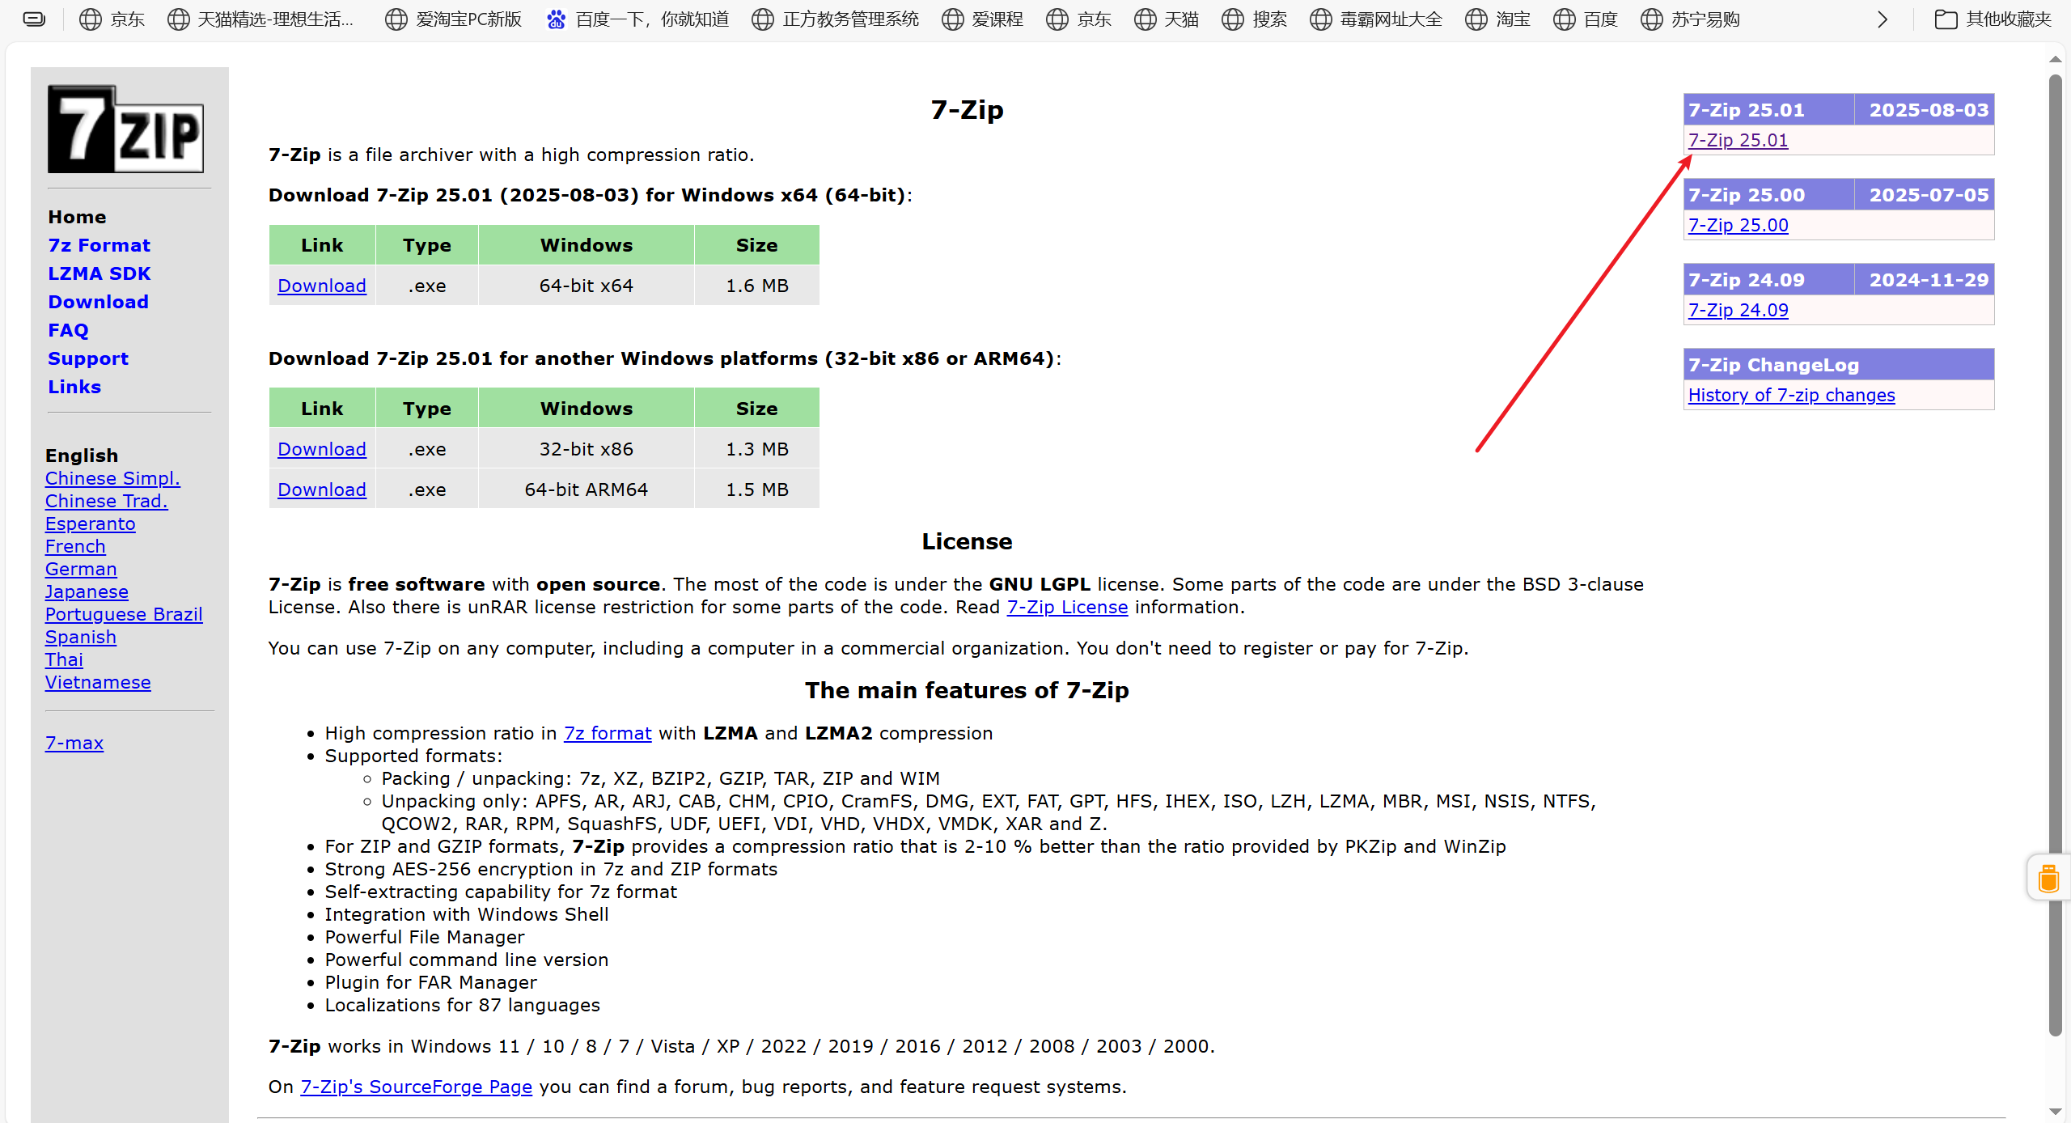This screenshot has width=2071, height=1123.
Task: Click the scrollbar up arrow
Action: point(2056,59)
